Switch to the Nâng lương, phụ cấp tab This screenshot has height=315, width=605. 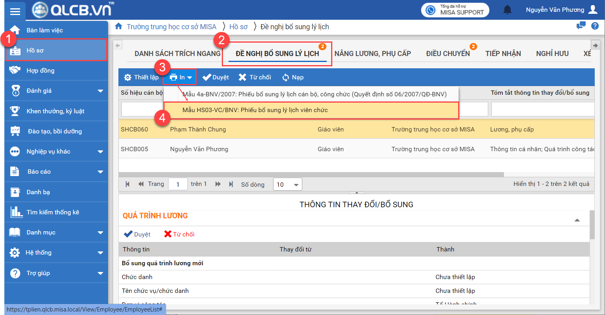(x=373, y=54)
